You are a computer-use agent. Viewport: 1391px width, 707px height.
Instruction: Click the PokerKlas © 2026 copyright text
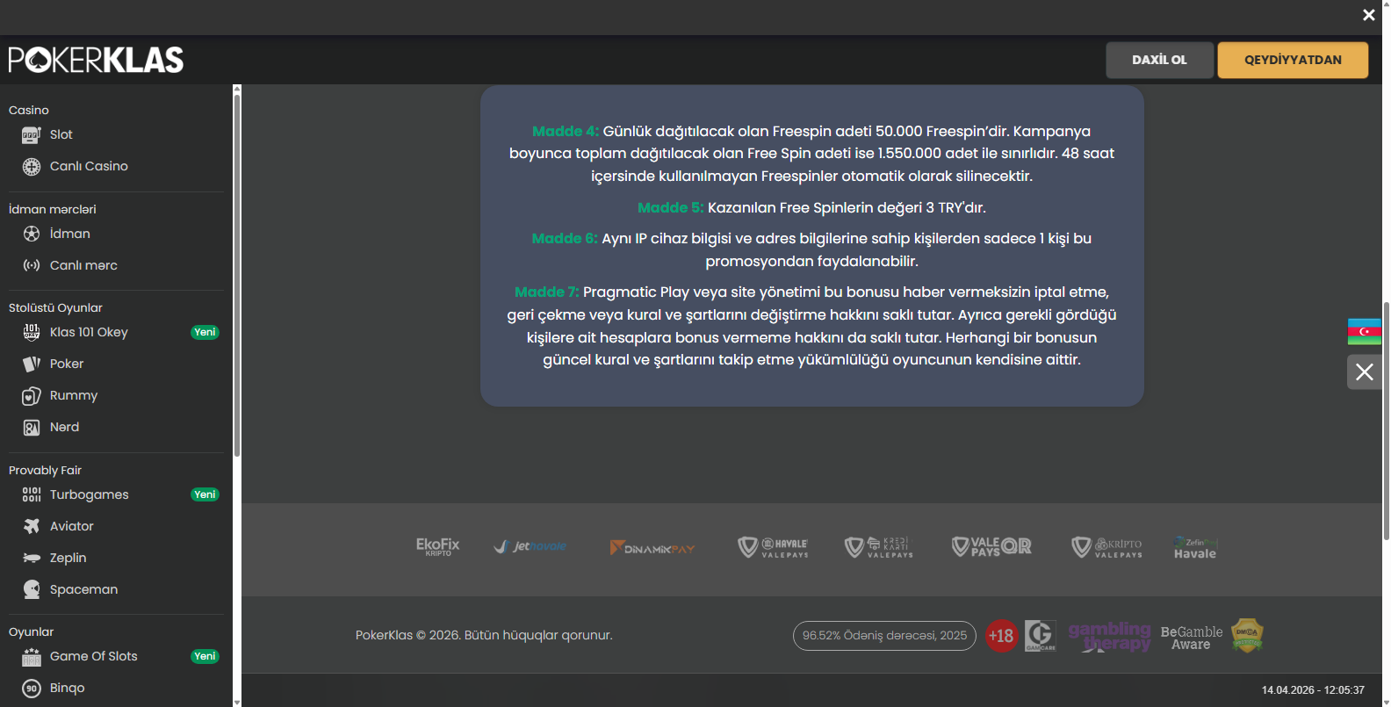484,635
